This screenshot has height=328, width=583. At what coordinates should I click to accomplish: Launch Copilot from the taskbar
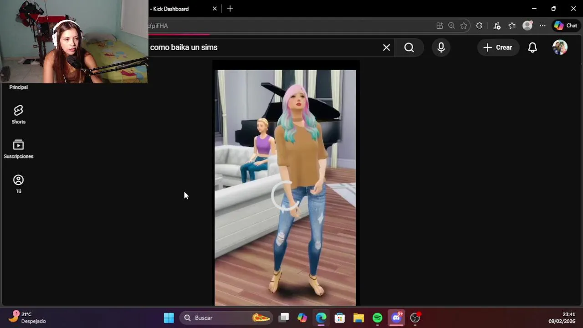(x=302, y=318)
